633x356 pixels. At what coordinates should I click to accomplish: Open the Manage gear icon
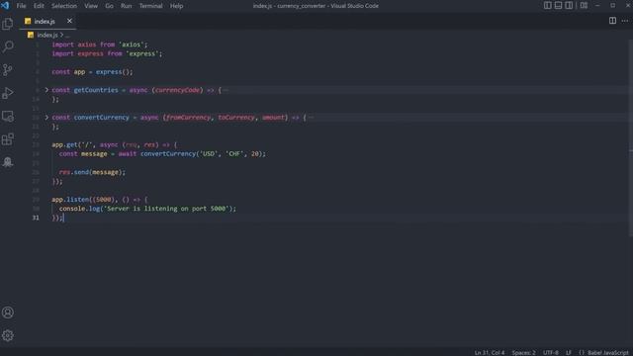point(8,335)
